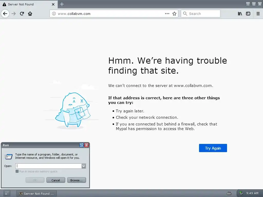Click the Open text field in Run
263x197 pixels.
[49, 166]
